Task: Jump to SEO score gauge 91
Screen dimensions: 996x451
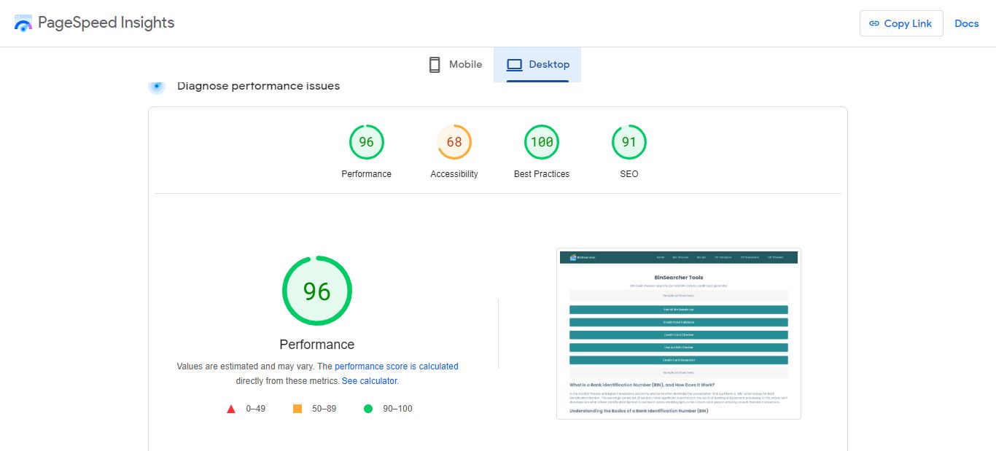Action: (629, 142)
